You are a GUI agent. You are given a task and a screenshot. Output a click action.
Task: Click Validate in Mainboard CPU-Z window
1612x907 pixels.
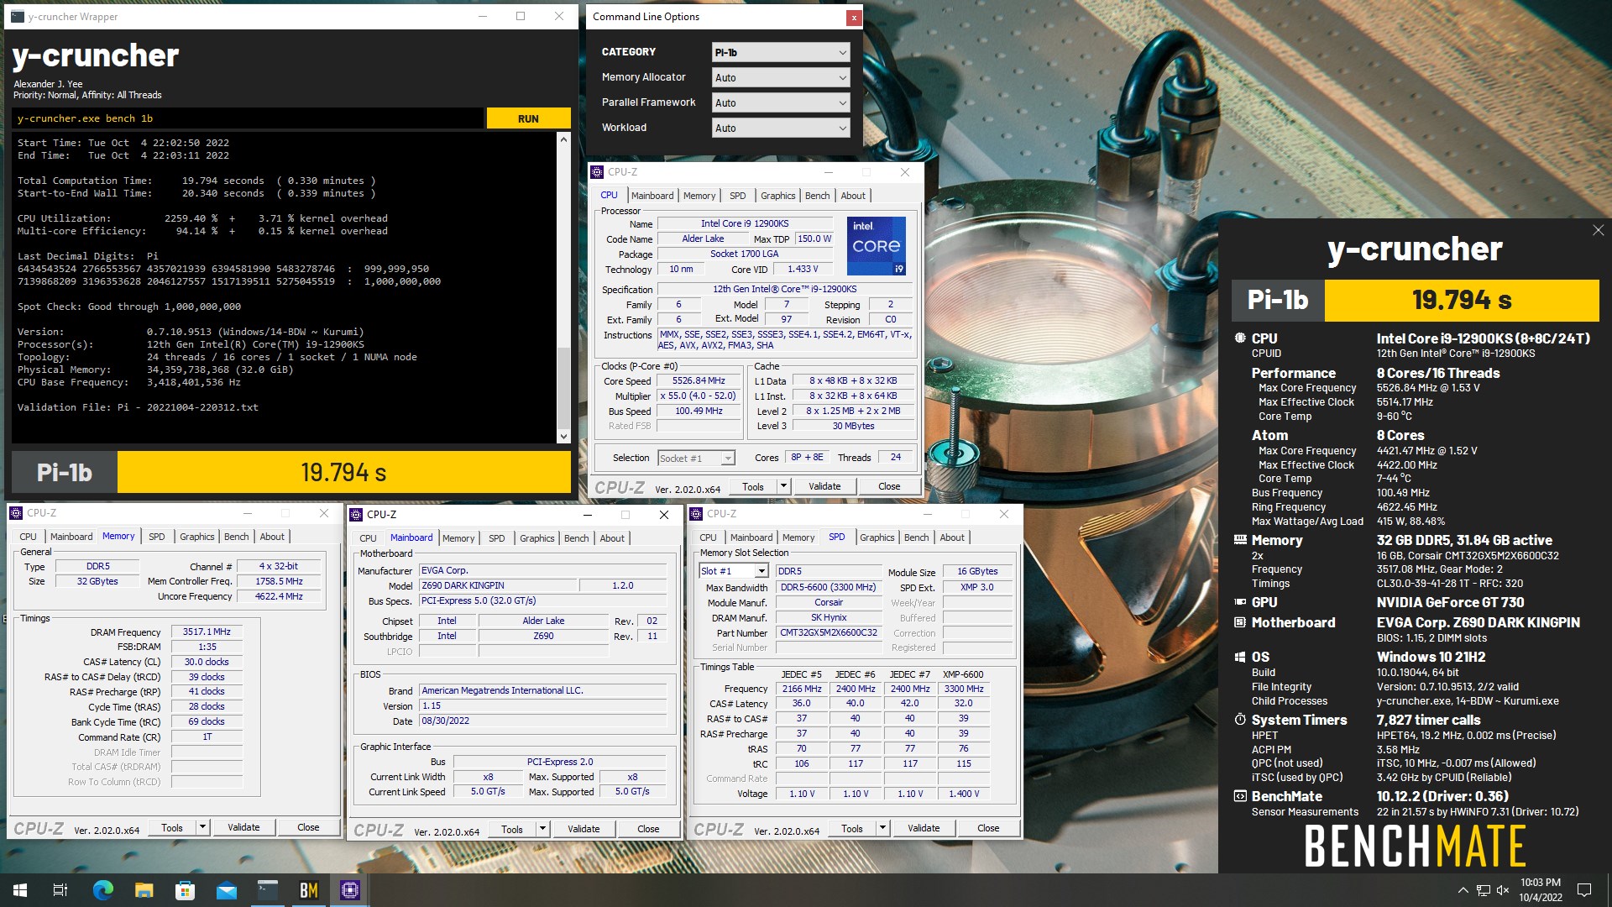[584, 829]
